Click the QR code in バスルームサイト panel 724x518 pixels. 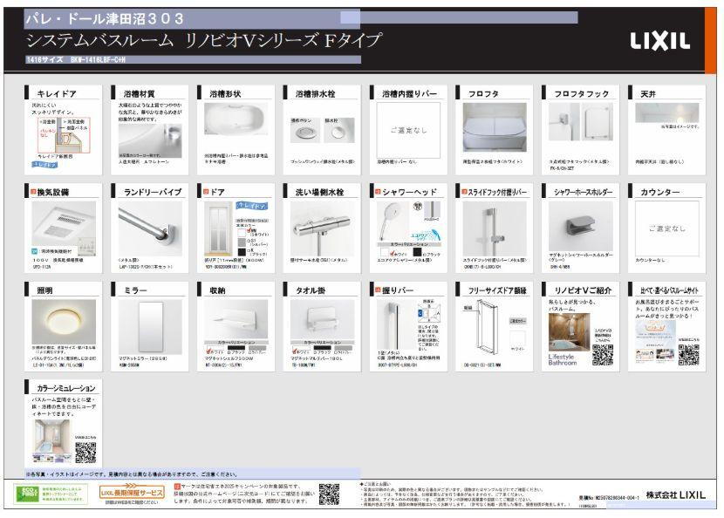(687, 353)
